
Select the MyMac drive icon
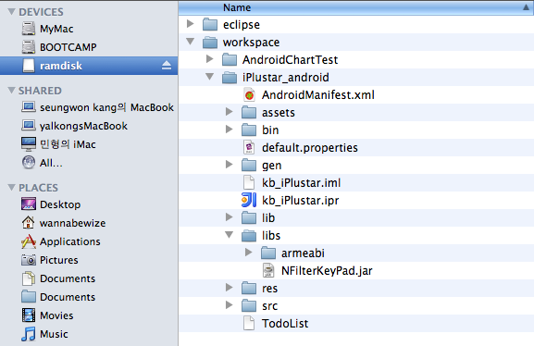pos(29,29)
